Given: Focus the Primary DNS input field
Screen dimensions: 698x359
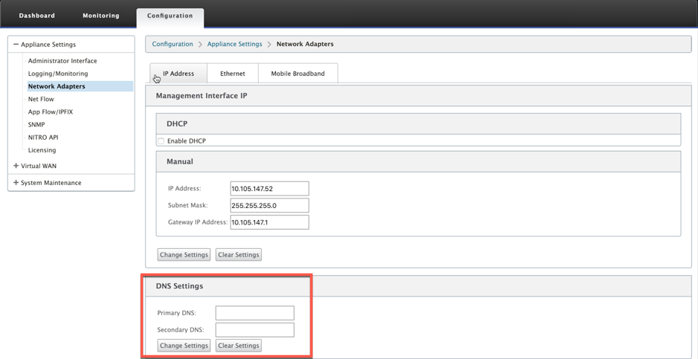Looking at the screenshot, I should click(x=255, y=313).
